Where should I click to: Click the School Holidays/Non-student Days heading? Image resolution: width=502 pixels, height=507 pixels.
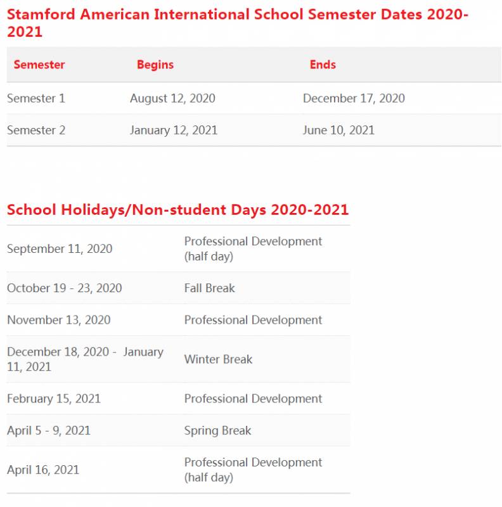[x=177, y=210]
